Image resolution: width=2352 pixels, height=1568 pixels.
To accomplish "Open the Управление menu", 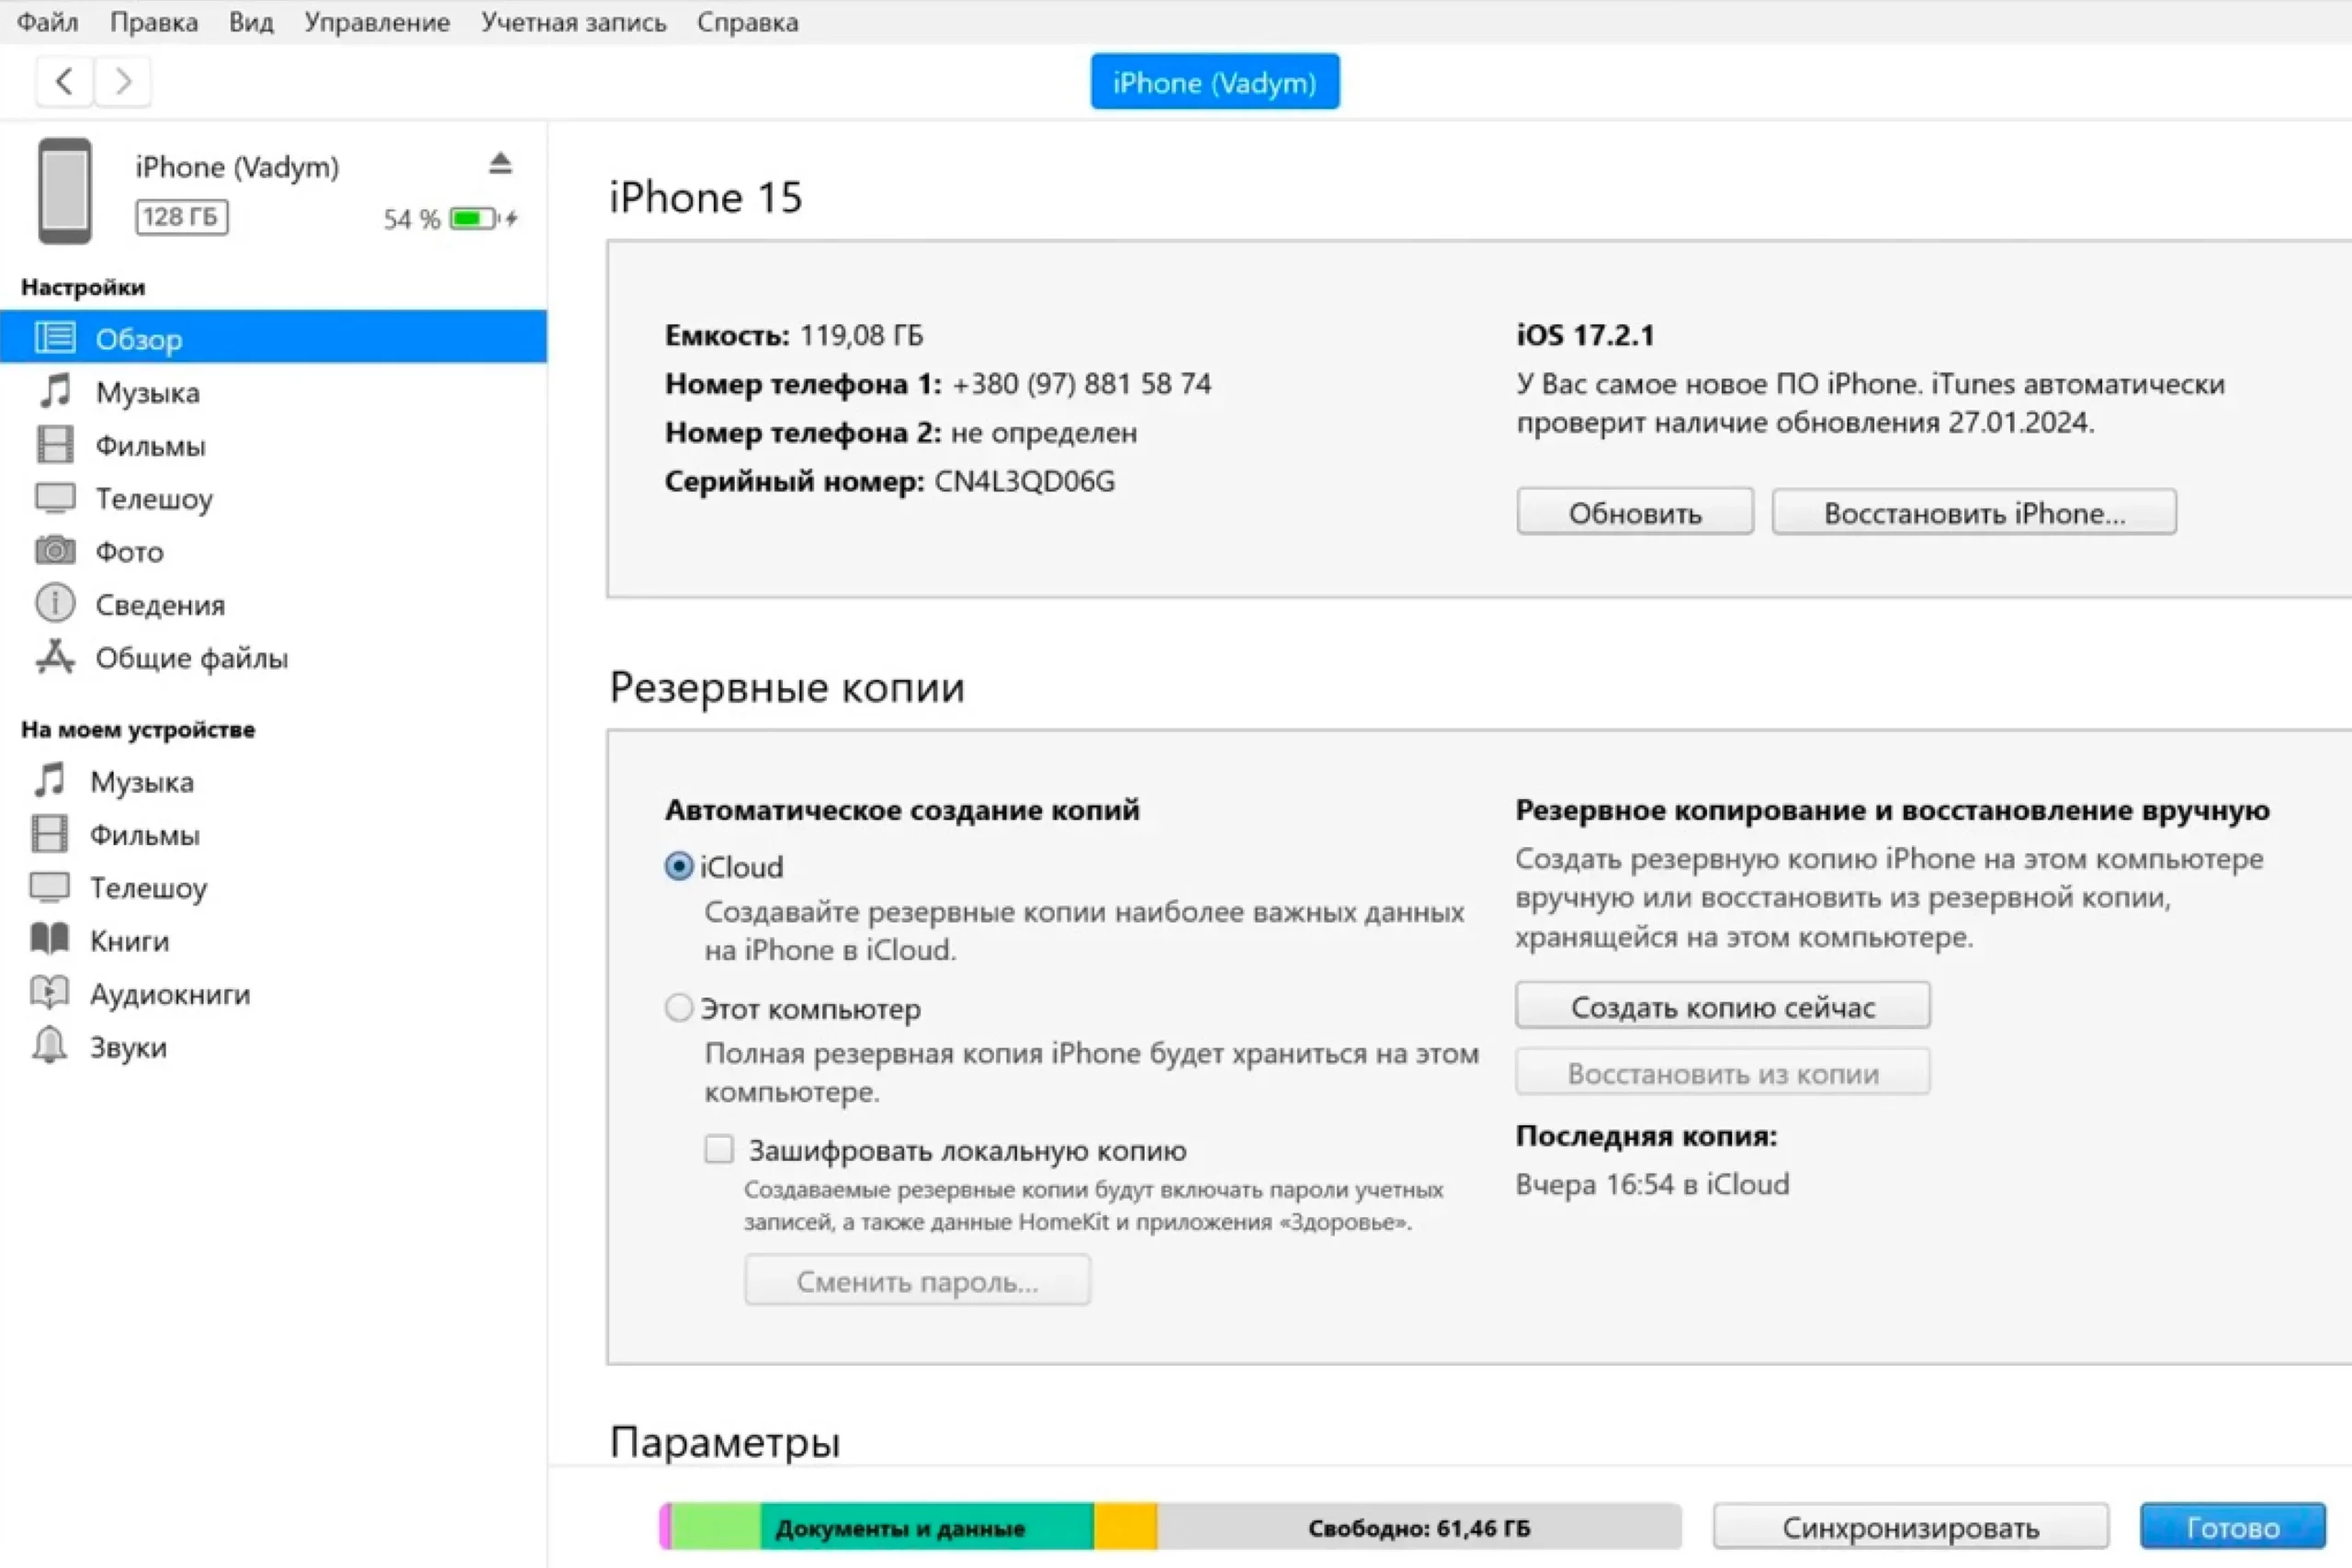I will 376,22.
